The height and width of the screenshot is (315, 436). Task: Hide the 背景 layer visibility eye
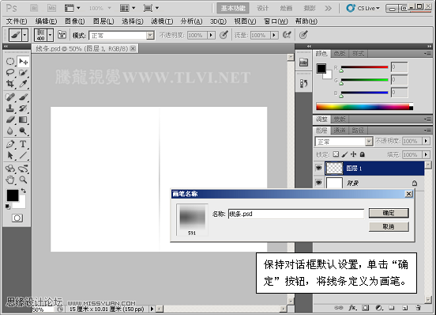[318, 183]
